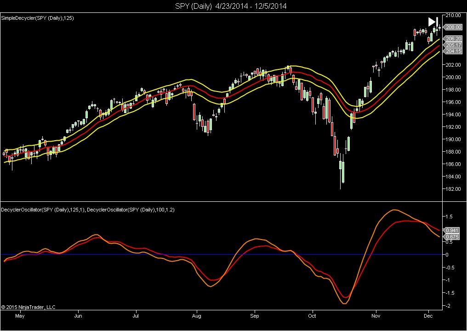Open the 2015 NinjaTrader, LLC link
Screen dimensions: 467x331
tap(28, 308)
